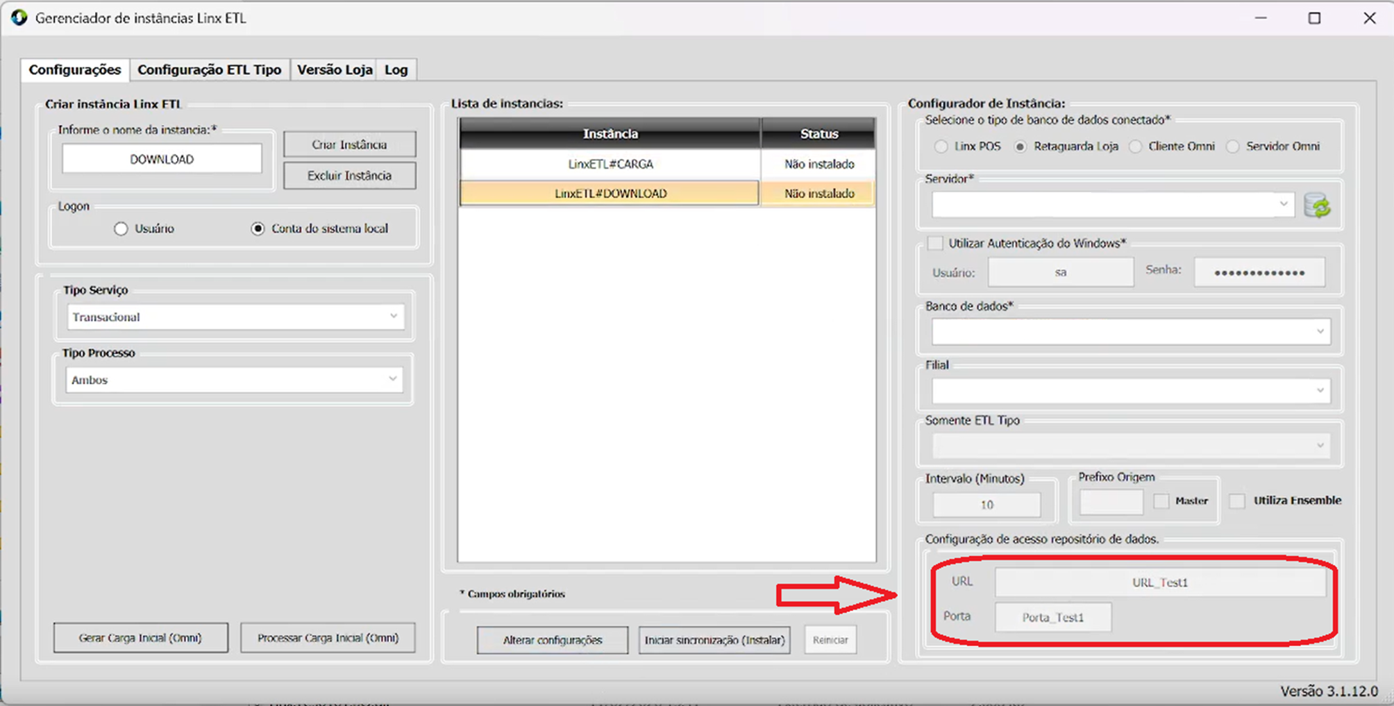Click the instance name input field

[x=162, y=159]
